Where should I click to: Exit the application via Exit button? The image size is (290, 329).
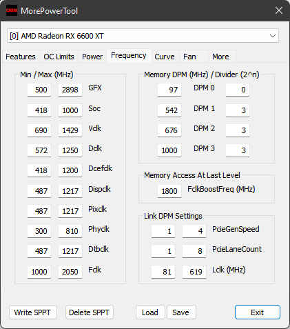(x=258, y=312)
